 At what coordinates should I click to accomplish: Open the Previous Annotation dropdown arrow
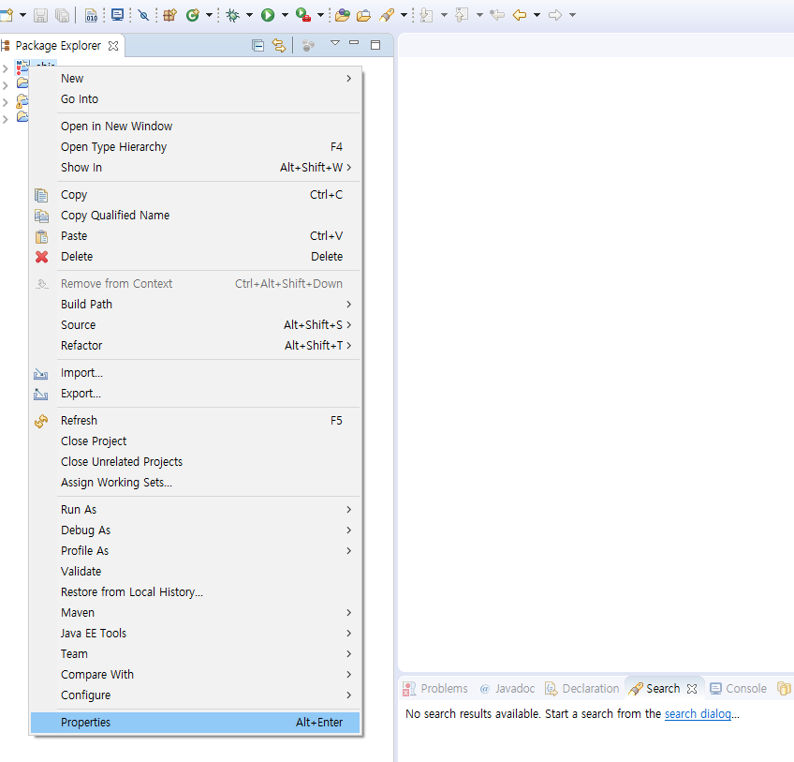click(x=479, y=15)
